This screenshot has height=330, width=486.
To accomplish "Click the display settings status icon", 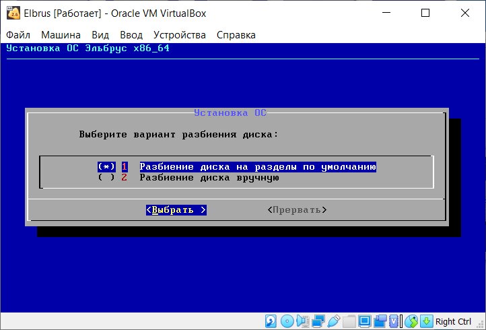I will [365, 321].
